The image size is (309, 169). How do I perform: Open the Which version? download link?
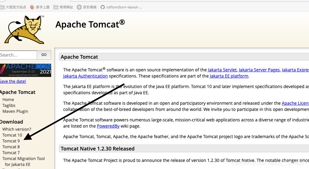pyautogui.click(x=17, y=129)
